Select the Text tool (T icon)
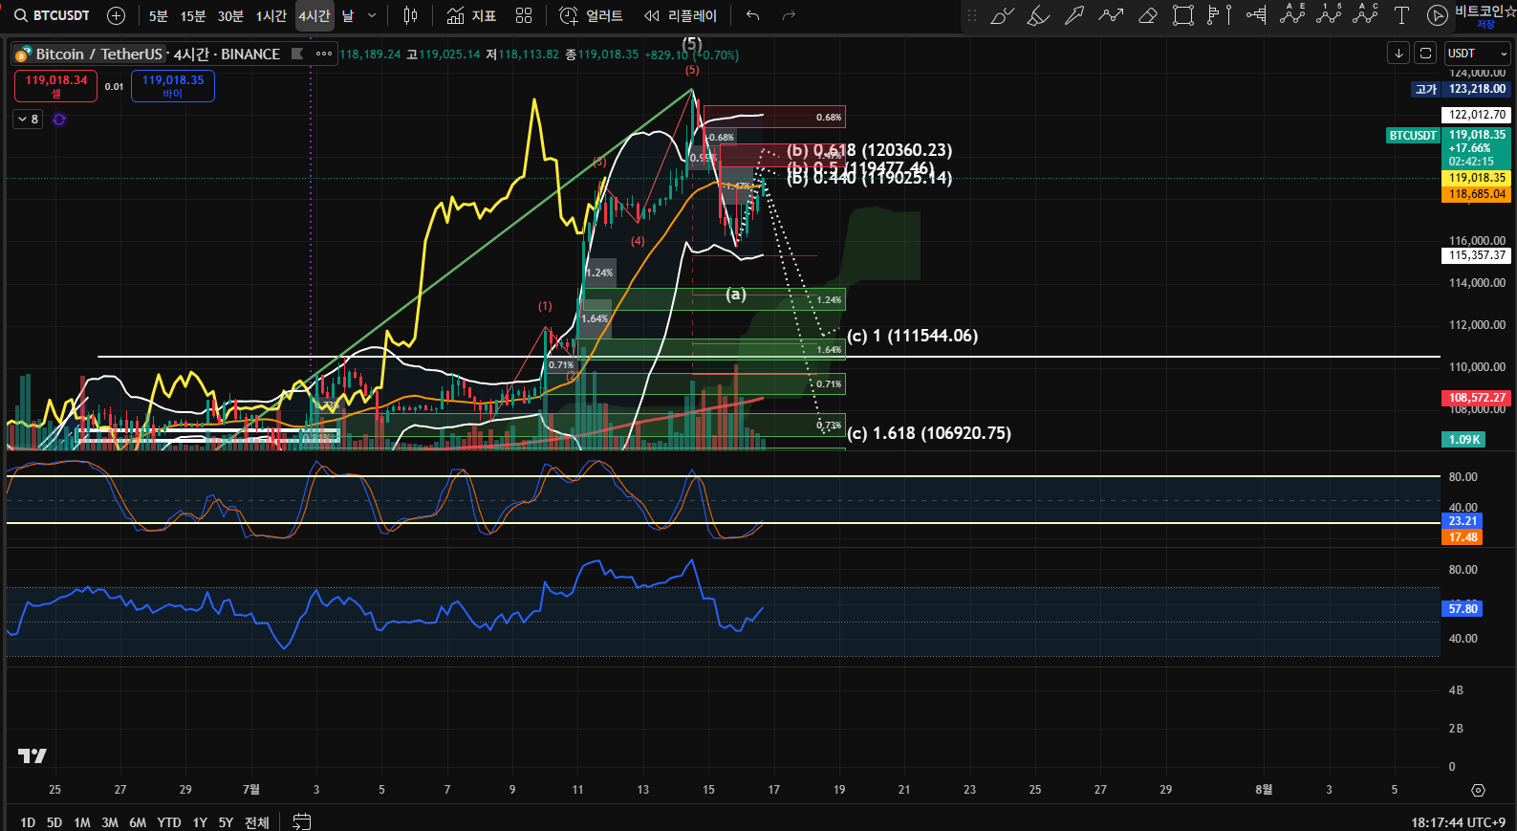The height and width of the screenshot is (831, 1517). tap(1401, 15)
